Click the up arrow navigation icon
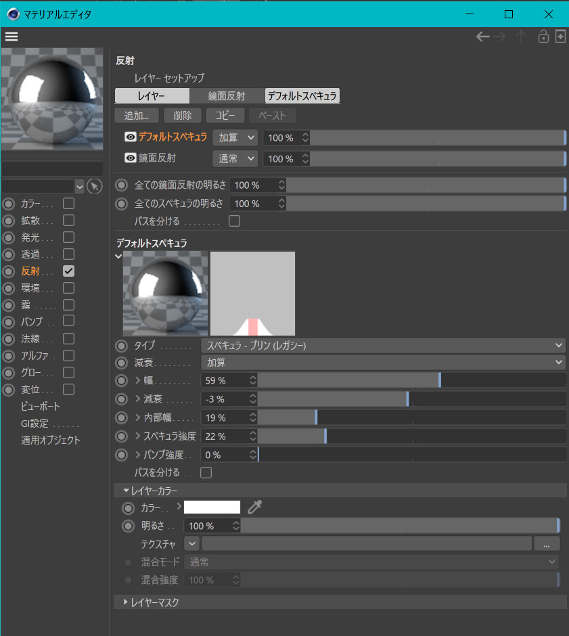 tap(521, 37)
